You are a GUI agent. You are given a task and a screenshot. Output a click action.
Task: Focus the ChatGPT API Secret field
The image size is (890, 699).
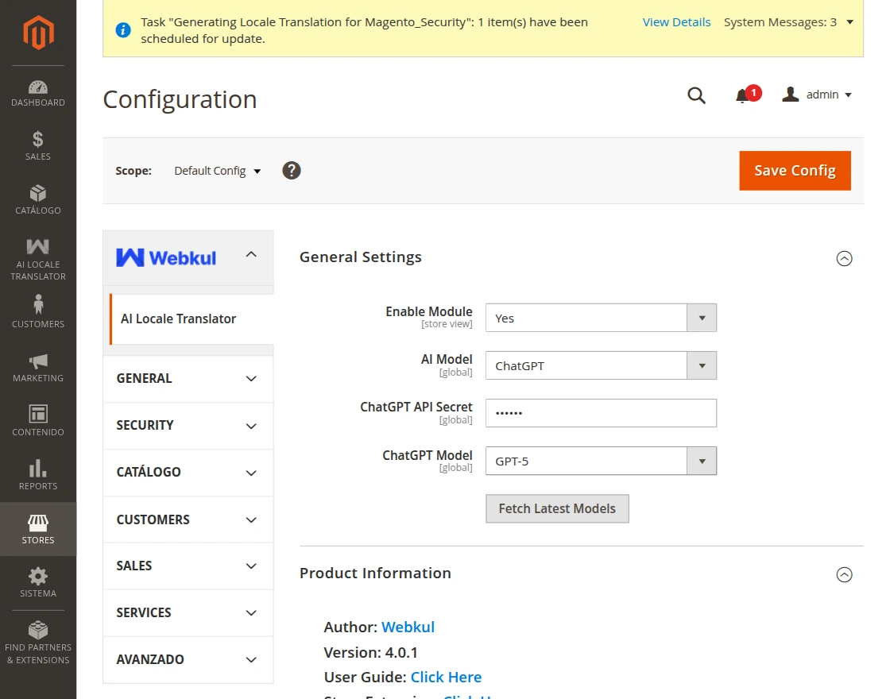point(601,413)
